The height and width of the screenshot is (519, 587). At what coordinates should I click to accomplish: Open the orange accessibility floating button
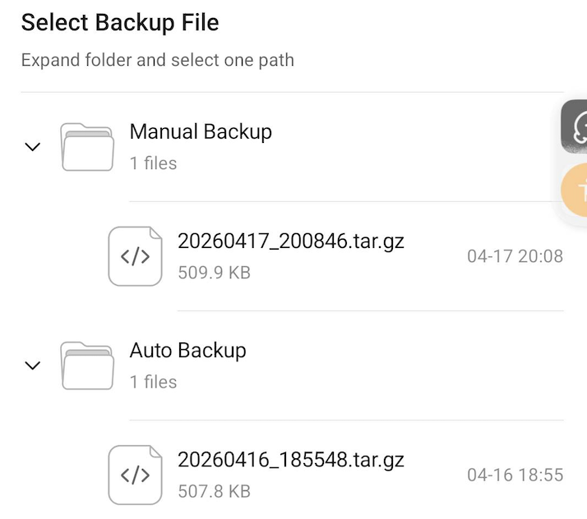(x=574, y=190)
